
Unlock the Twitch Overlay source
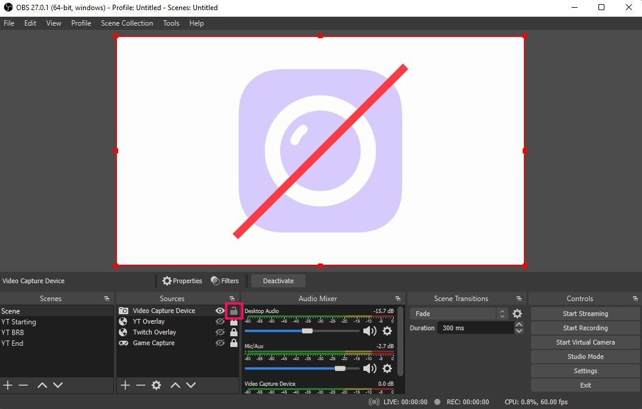234,332
